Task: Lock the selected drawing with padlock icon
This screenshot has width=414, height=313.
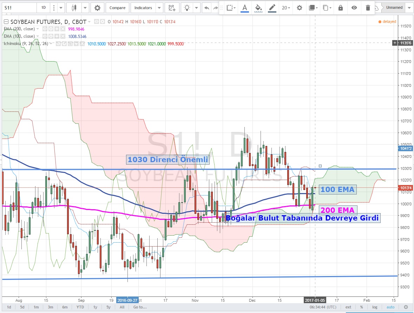Action: tap(340, 8)
